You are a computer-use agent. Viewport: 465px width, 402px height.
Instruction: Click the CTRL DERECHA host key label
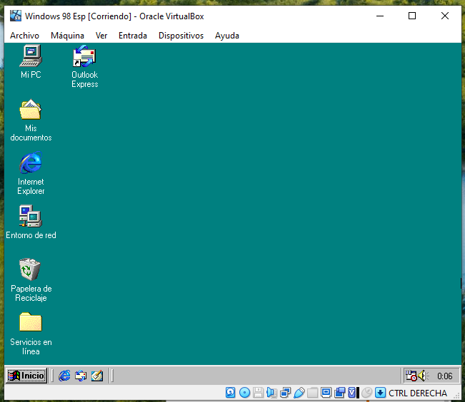[x=418, y=393]
